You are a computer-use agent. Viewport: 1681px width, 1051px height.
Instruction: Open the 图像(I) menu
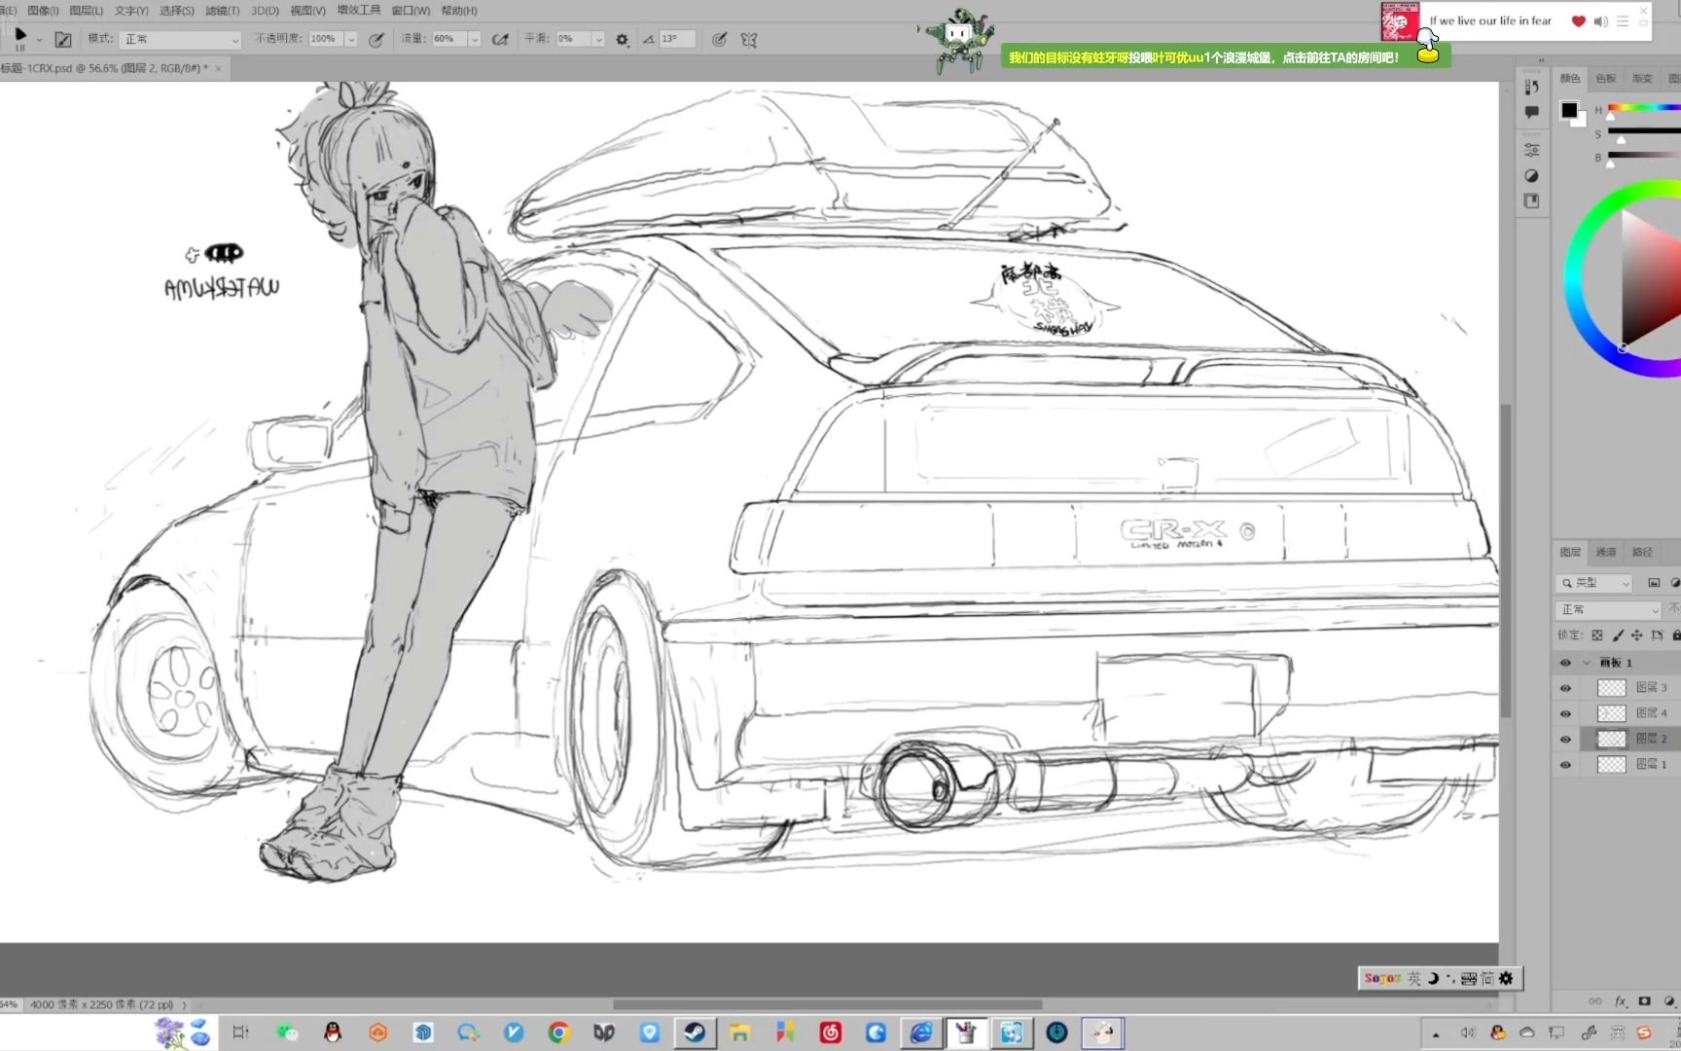pyautogui.click(x=43, y=11)
